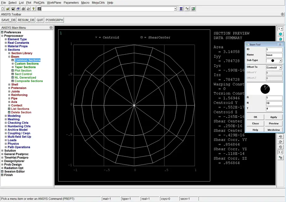Viewport: 286px width, 202px height.
Task: Click the Beam Tool ID field
Action: (x=274, y=50)
